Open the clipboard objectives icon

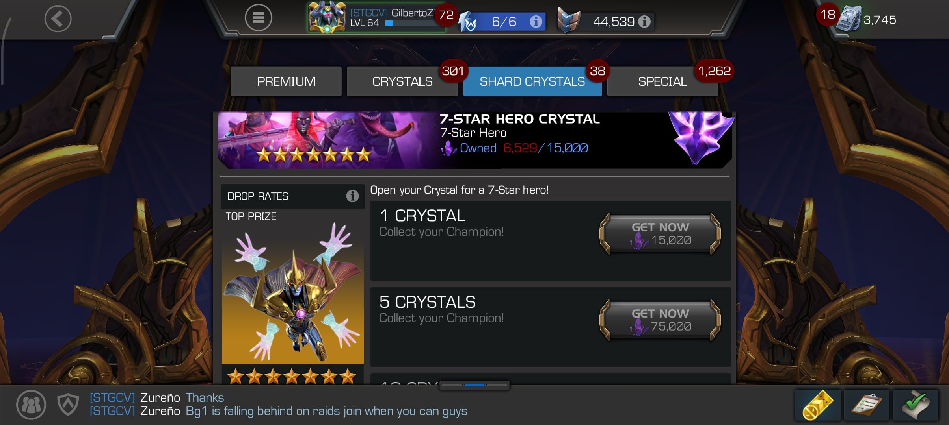[867, 405]
